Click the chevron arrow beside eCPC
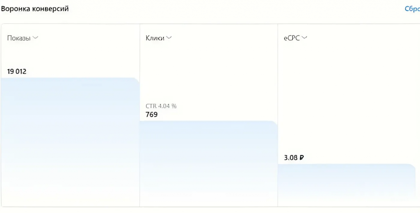Image resolution: width=420 pixels, height=213 pixels. point(304,38)
